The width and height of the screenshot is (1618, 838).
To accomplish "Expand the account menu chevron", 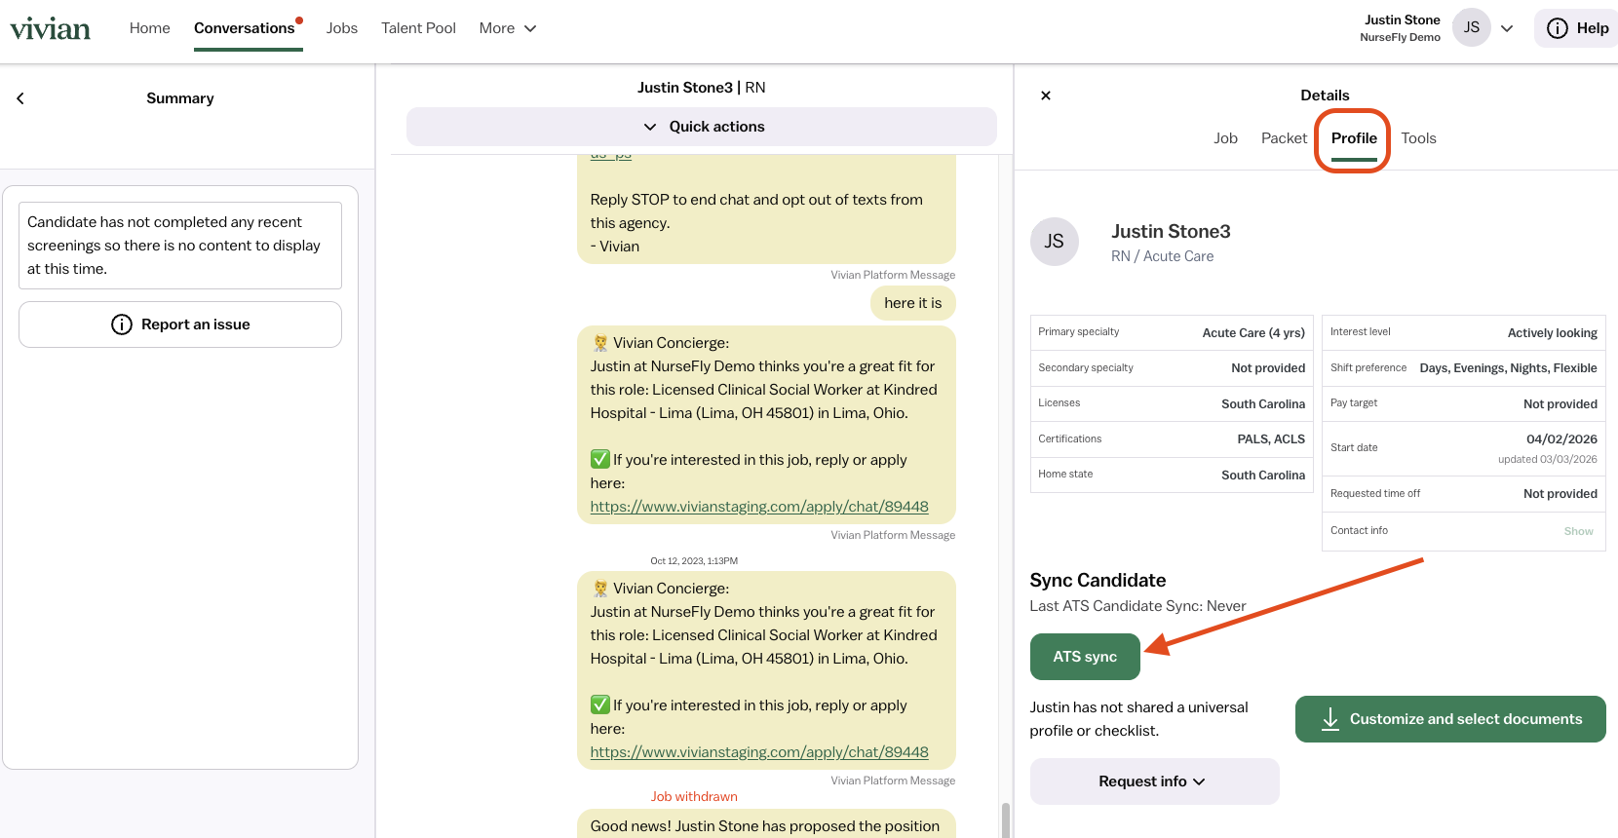I will [1507, 28].
